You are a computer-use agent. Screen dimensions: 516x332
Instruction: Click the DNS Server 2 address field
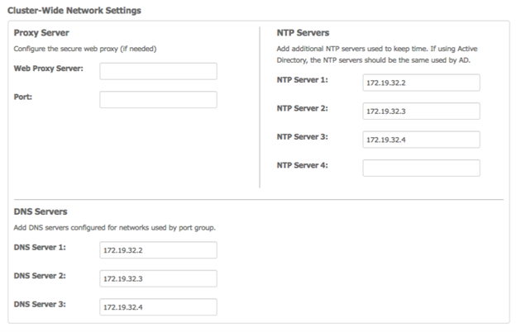[x=158, y=278]
